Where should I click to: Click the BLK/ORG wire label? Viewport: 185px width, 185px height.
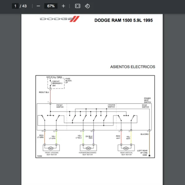pyautogui.click(x=145, y=134)
